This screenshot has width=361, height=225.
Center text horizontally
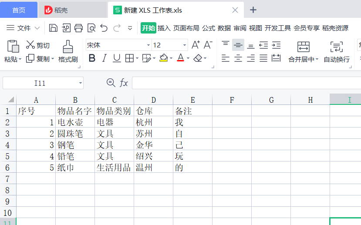click(x=238, y=58)
